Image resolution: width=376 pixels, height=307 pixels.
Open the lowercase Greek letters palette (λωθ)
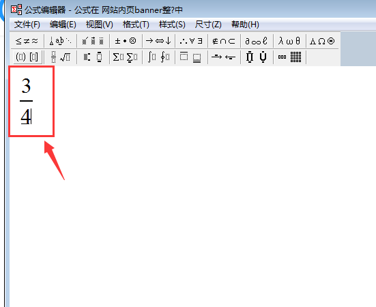click(x=289, y=41)
